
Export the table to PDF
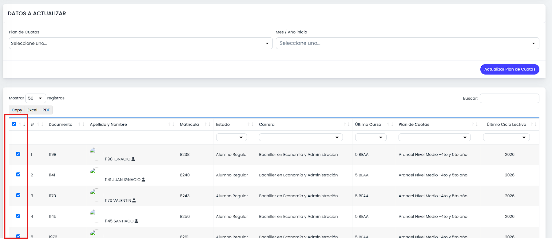click(x=46, y=110)
